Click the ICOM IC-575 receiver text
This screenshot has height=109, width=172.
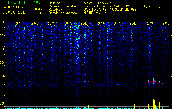(x=110, y=10)
